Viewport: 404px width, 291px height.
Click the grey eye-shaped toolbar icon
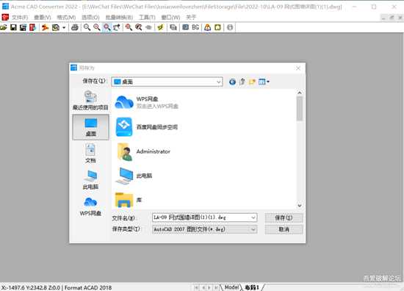pos(148,27)
